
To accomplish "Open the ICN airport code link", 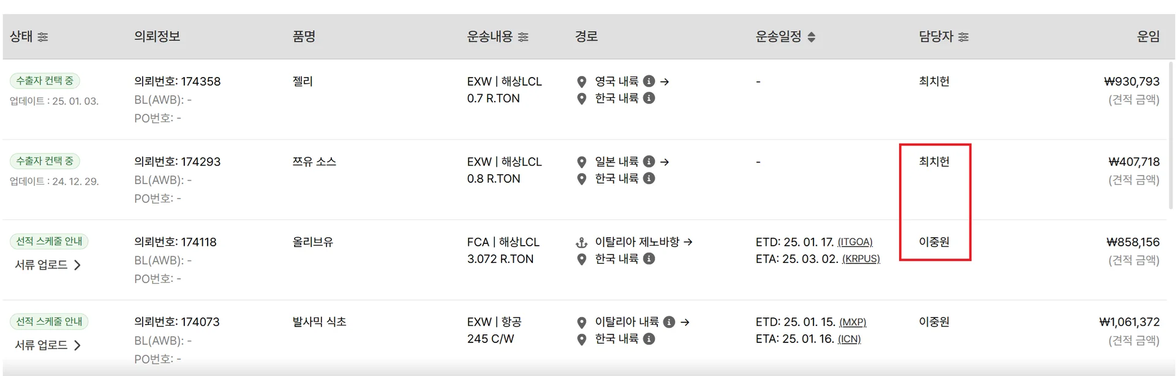I will (848, 339).
